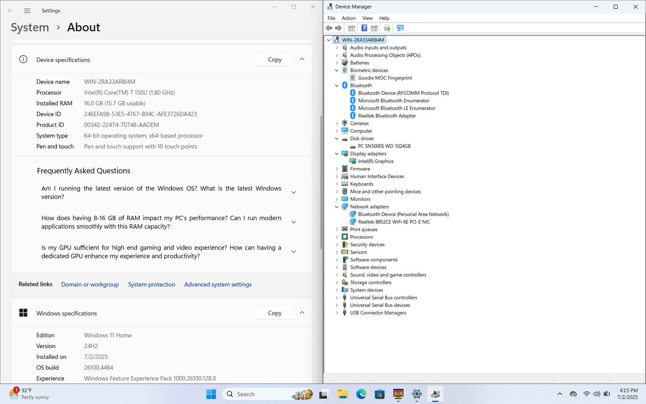Open the Advanced system settings link
646x404 pixels.
click(x=218, y=284)
